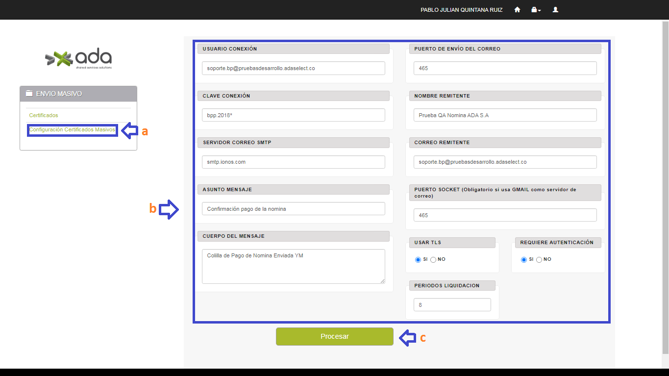Click the Nombre Remitente input field
669x376 pixels.
pyautogui.click(x=505, y=115)
